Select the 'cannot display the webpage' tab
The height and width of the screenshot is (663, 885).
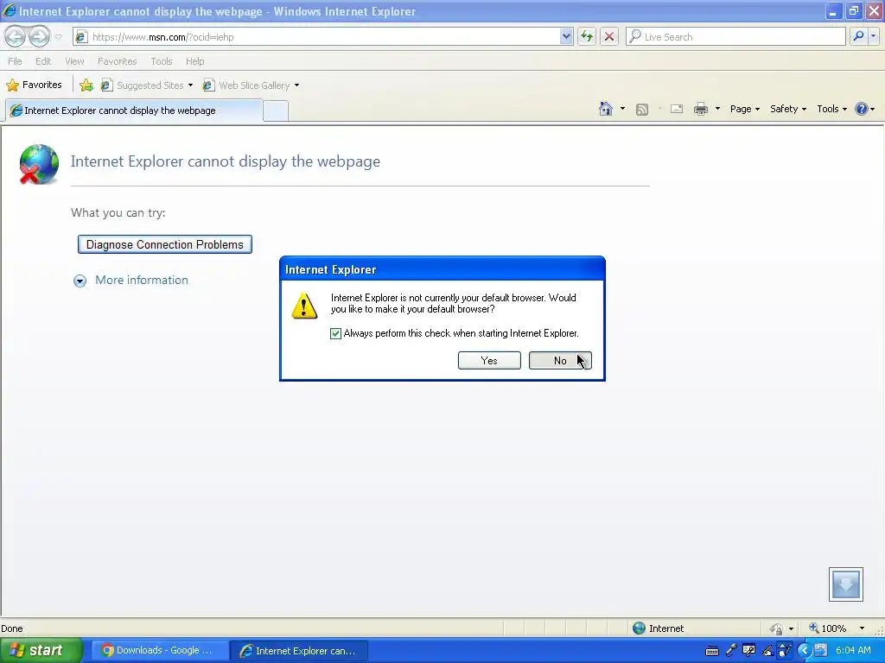(134, 110)
